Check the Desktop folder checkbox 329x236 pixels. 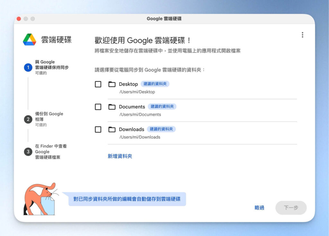[98, 84]
